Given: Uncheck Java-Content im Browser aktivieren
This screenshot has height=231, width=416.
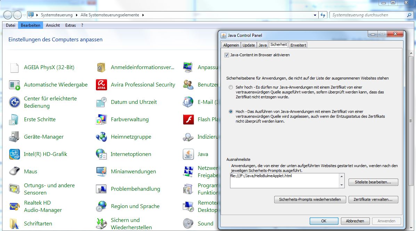Looking at the screenshot, I should [226, 55].
